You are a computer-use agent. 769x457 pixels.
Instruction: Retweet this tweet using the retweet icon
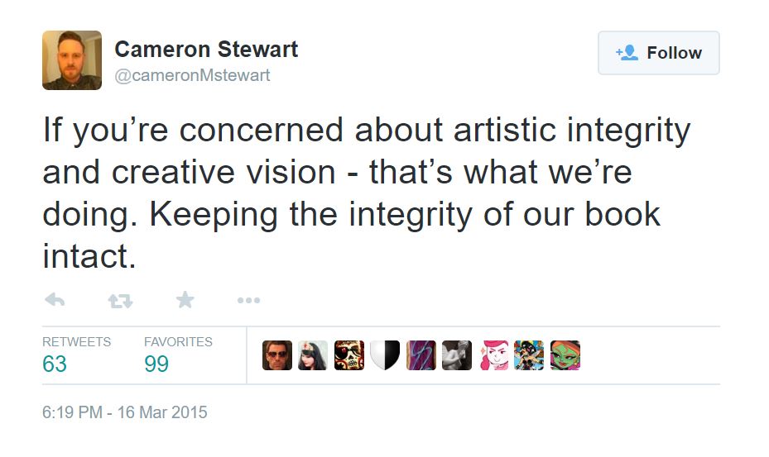click(120, 301)
